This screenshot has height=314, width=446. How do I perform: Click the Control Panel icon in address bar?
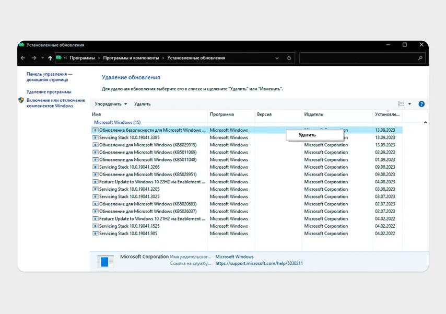tap(59, 58)
